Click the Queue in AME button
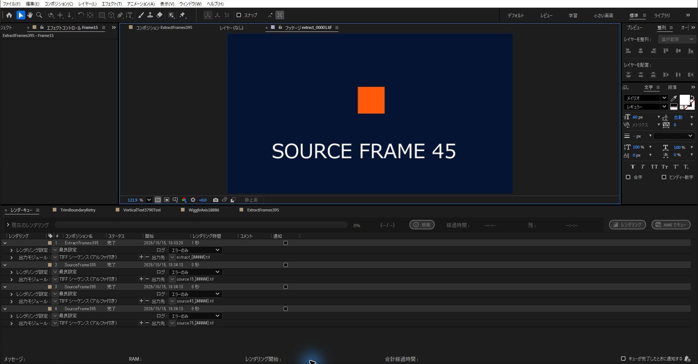698x364 pixels. pyautogui.click(x=671, y=225)
